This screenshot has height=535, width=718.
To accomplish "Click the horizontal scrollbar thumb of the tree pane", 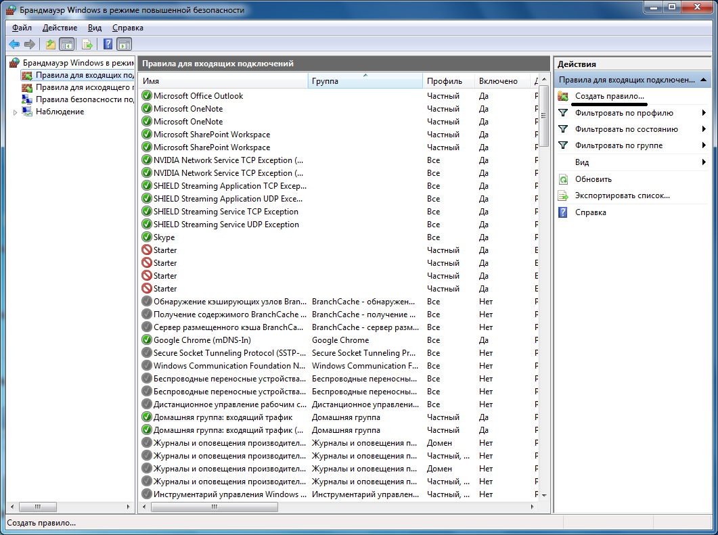I will coord(38,507).
